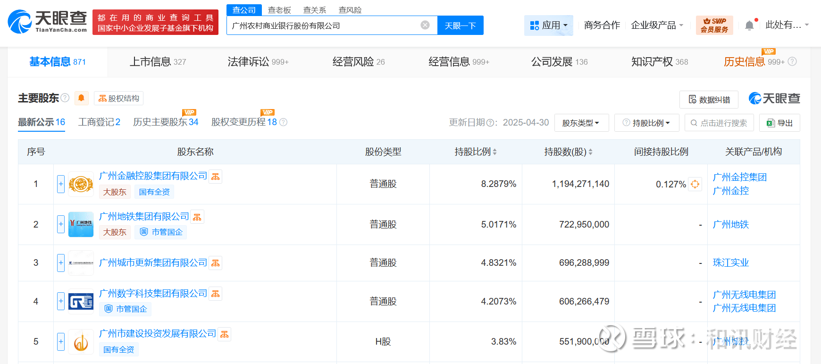Click the 广州数字科技集团 company logo
The image size is (821, 364).
click(x=81, y=301)
